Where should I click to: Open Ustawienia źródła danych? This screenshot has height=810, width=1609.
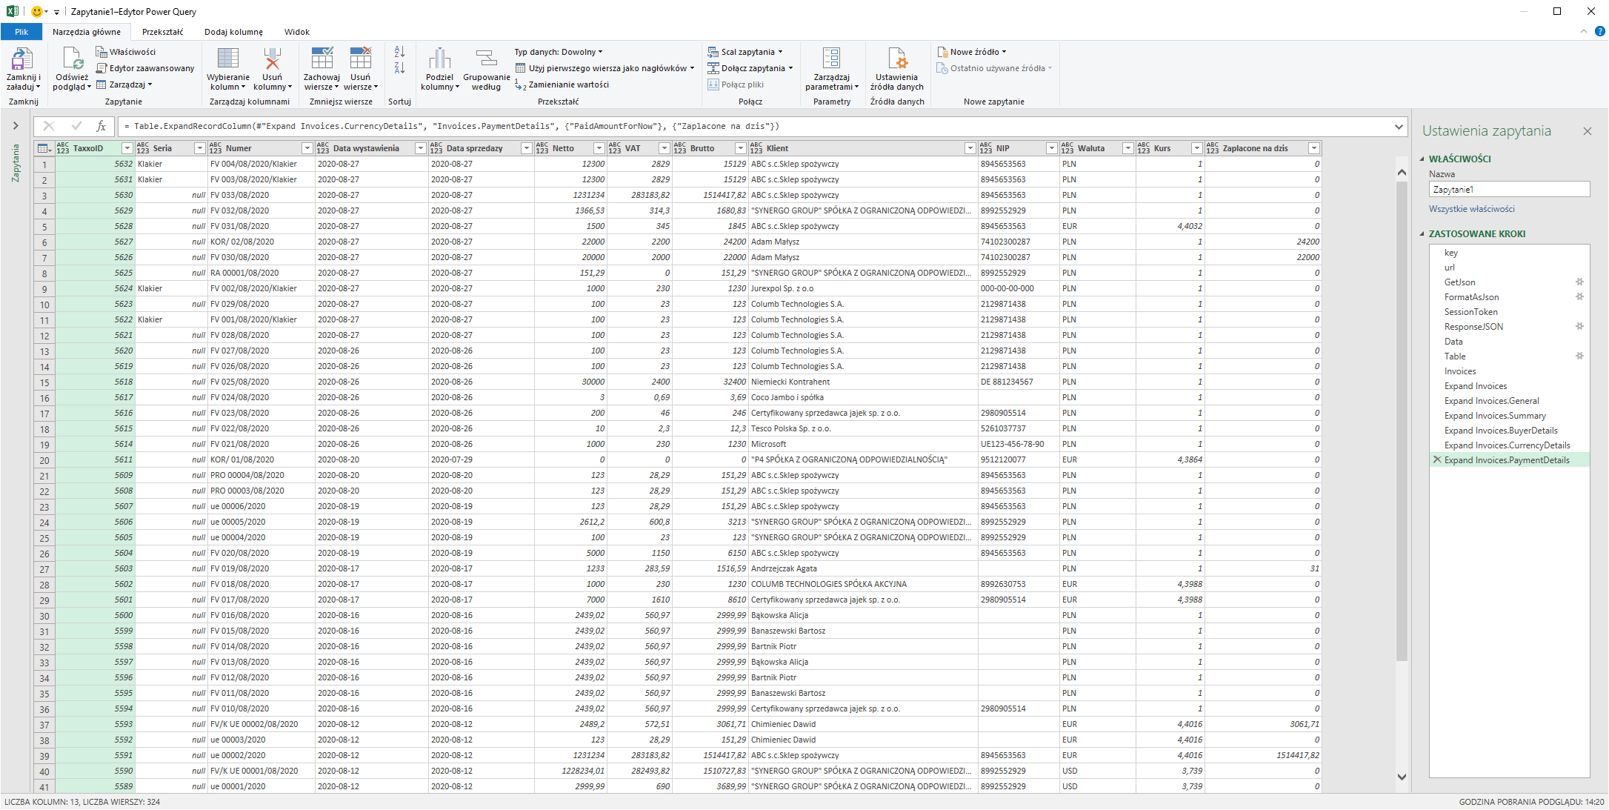(x=897, y=59)
